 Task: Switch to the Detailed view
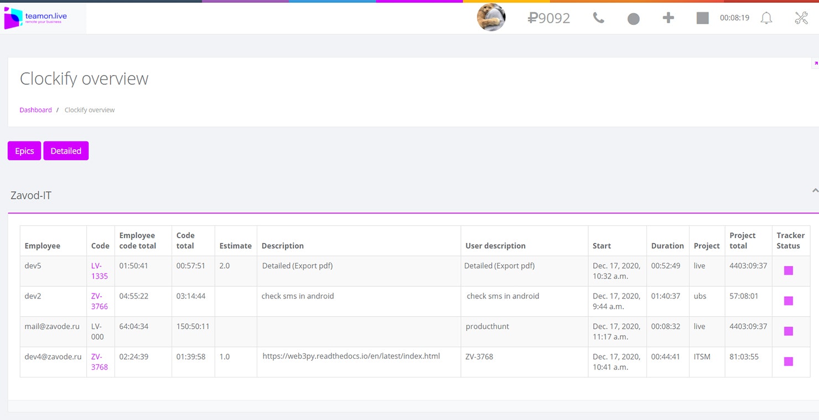click(66, 151)
